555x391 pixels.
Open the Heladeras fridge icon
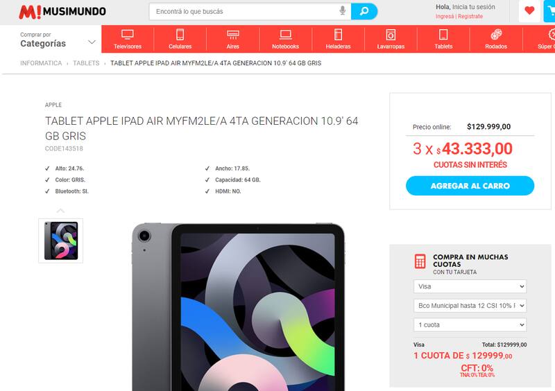[x=339, y=35]
